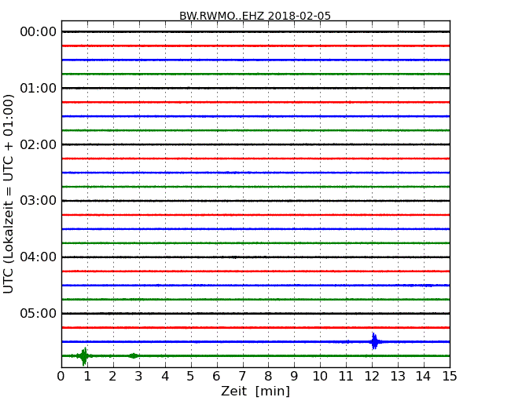Click x-axis tick label 13
511x408 pixels.
coord(398,377)
